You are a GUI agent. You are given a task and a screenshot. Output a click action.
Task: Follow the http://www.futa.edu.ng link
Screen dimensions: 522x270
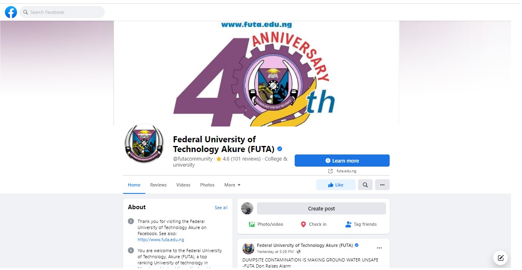161,240
